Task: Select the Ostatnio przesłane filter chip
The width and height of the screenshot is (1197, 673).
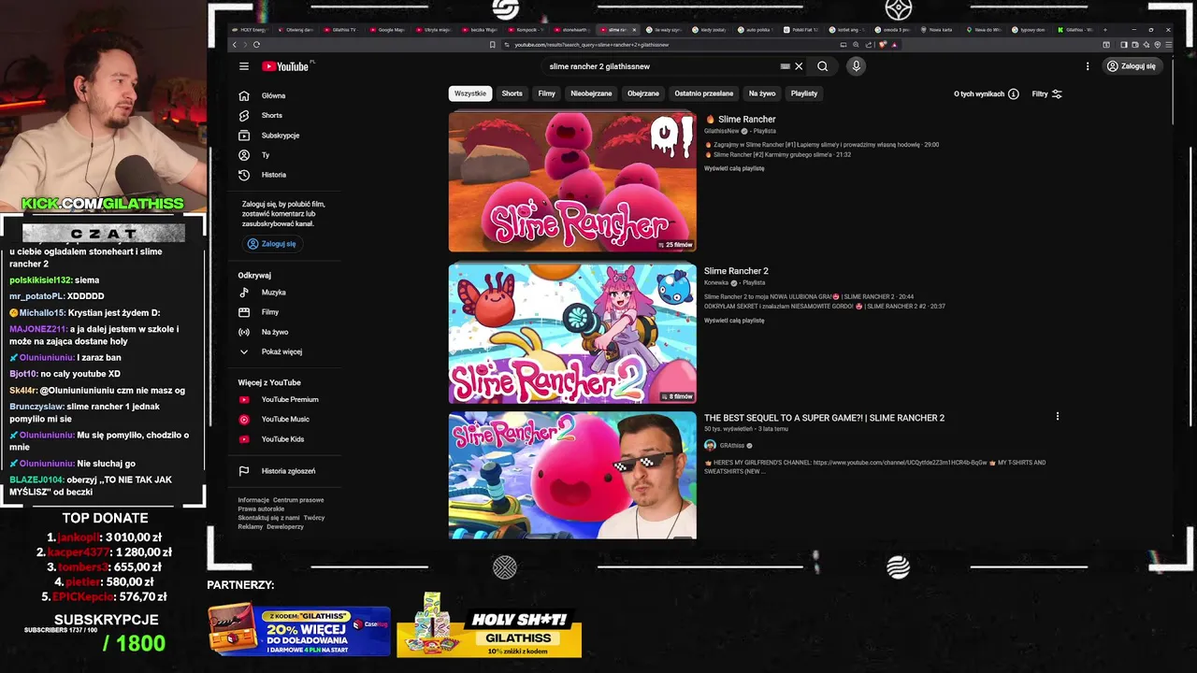Action: pyautogui.click(x=704, y=93)
